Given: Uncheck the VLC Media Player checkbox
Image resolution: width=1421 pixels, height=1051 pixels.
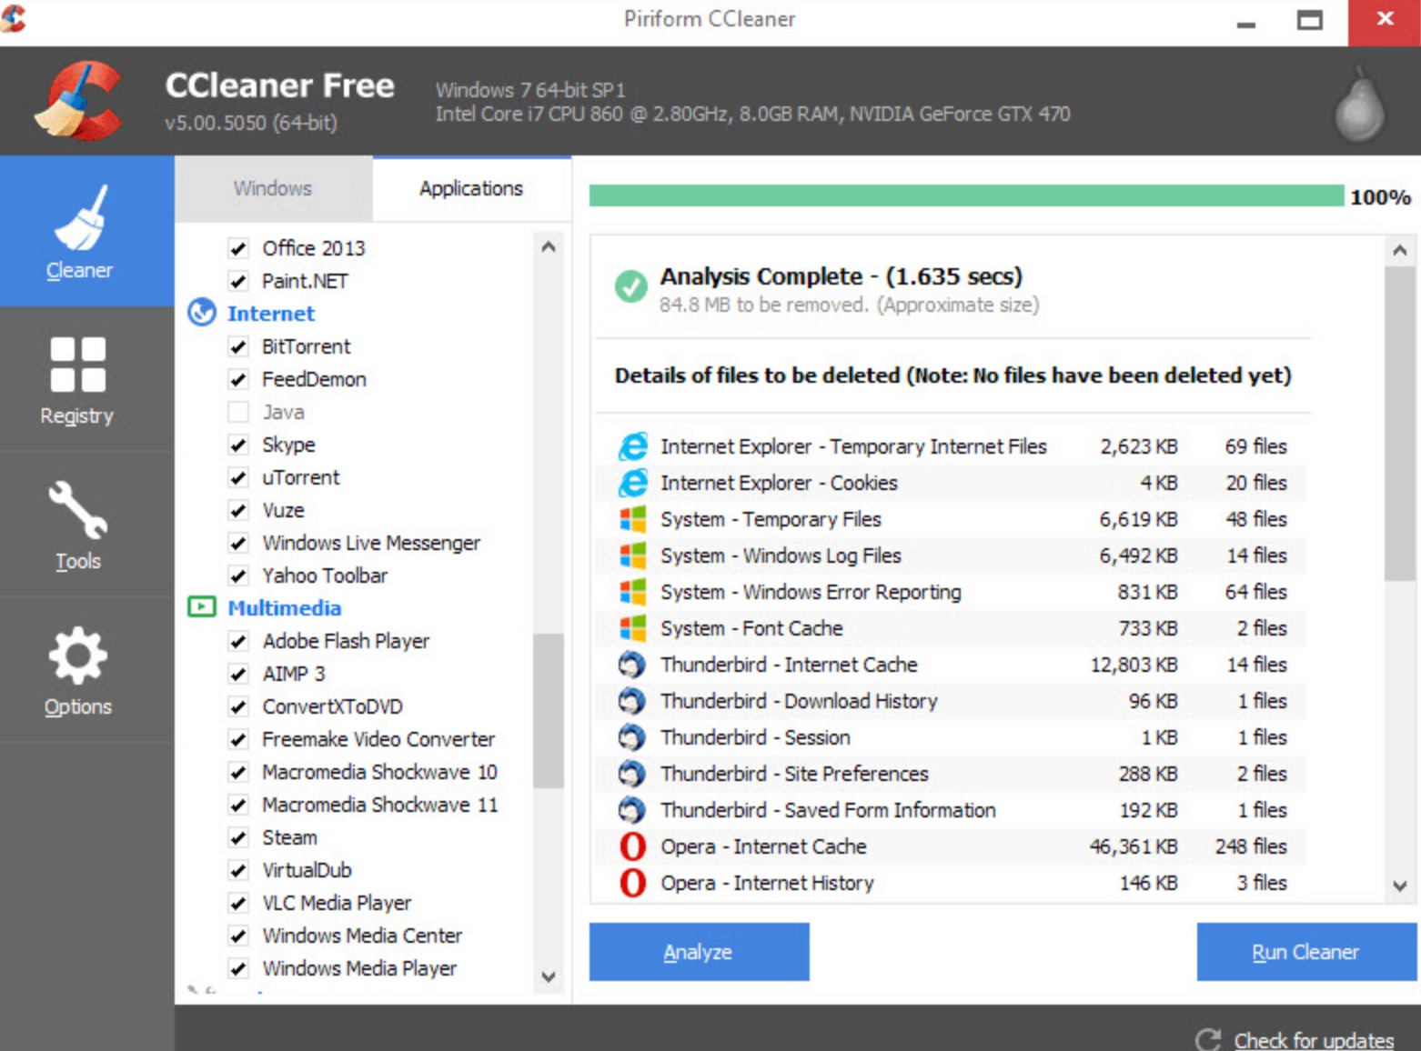Looking at the screenshot, I should click(238, 903).
